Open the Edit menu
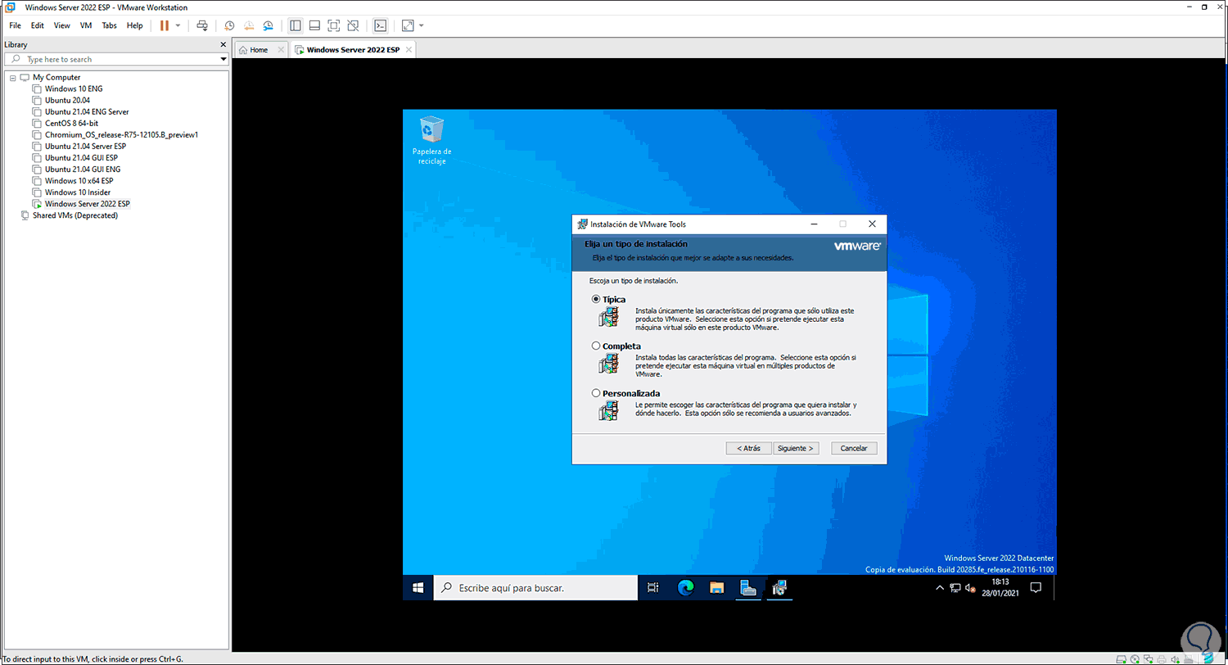Image resolution: width=1228 pixels, height=665 pixels. (38, 25)
